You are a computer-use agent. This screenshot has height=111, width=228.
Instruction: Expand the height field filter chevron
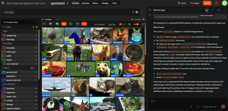pos(36,60)
